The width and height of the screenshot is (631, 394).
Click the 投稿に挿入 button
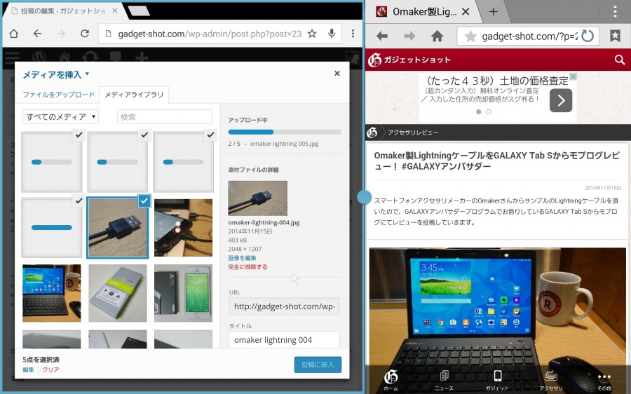(318, 365)
